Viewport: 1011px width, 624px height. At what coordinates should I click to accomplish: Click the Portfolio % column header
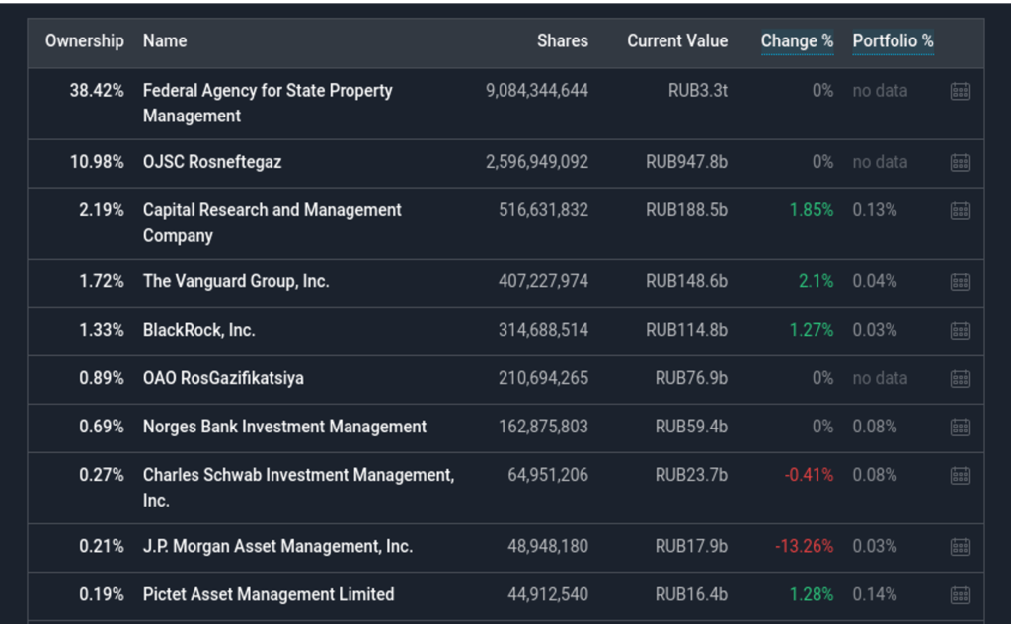coord(893,41)
